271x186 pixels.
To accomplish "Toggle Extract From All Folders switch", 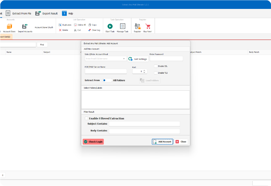I will pyautogui.click(x=107, y=80).
